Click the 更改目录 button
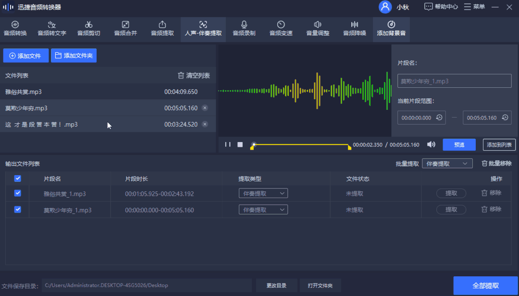Screen dimensions: 519x296 (x=276, y=285)
